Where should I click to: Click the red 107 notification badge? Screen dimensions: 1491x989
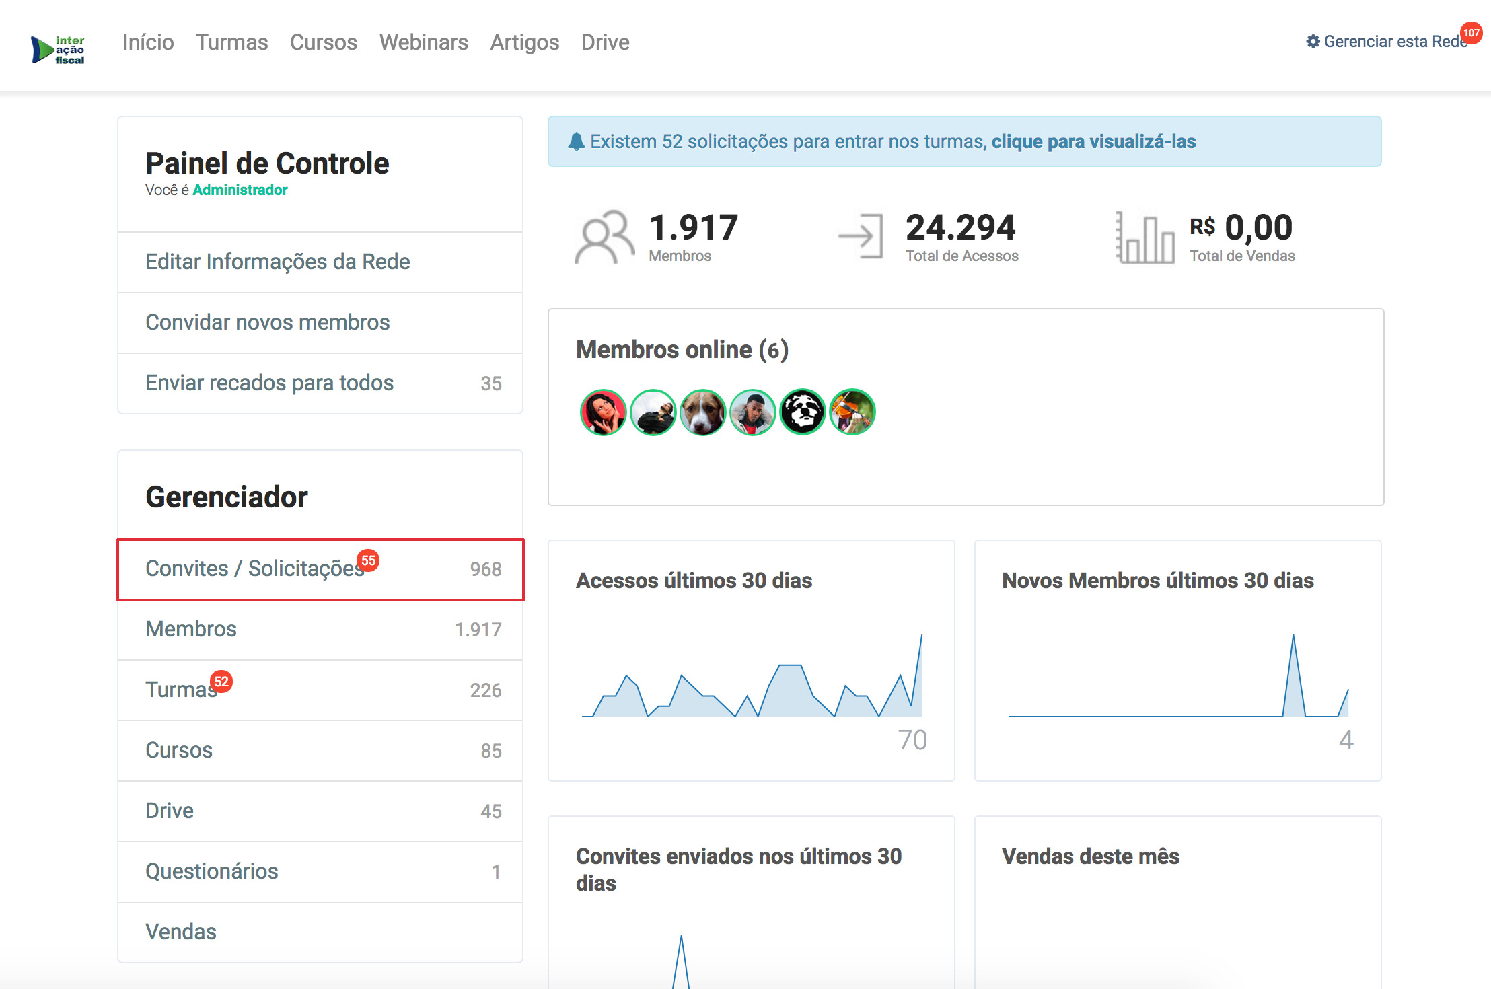[1471, 32]
